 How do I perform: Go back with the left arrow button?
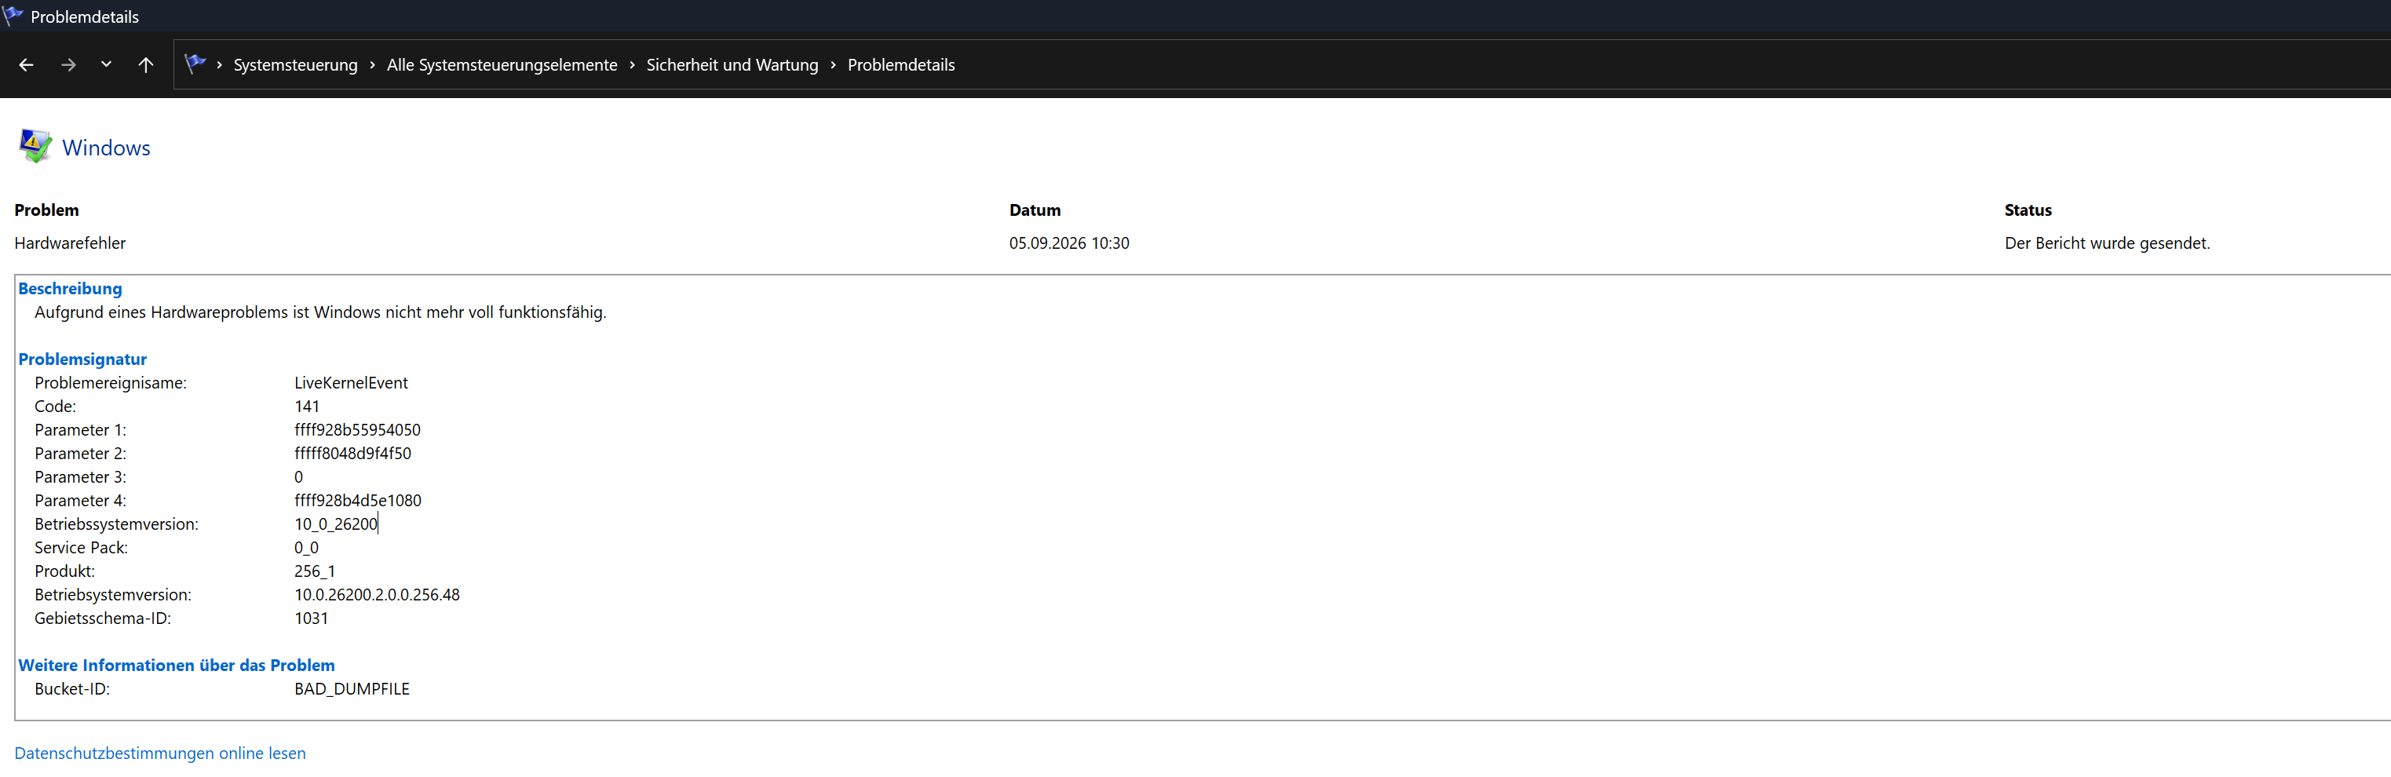26,65
